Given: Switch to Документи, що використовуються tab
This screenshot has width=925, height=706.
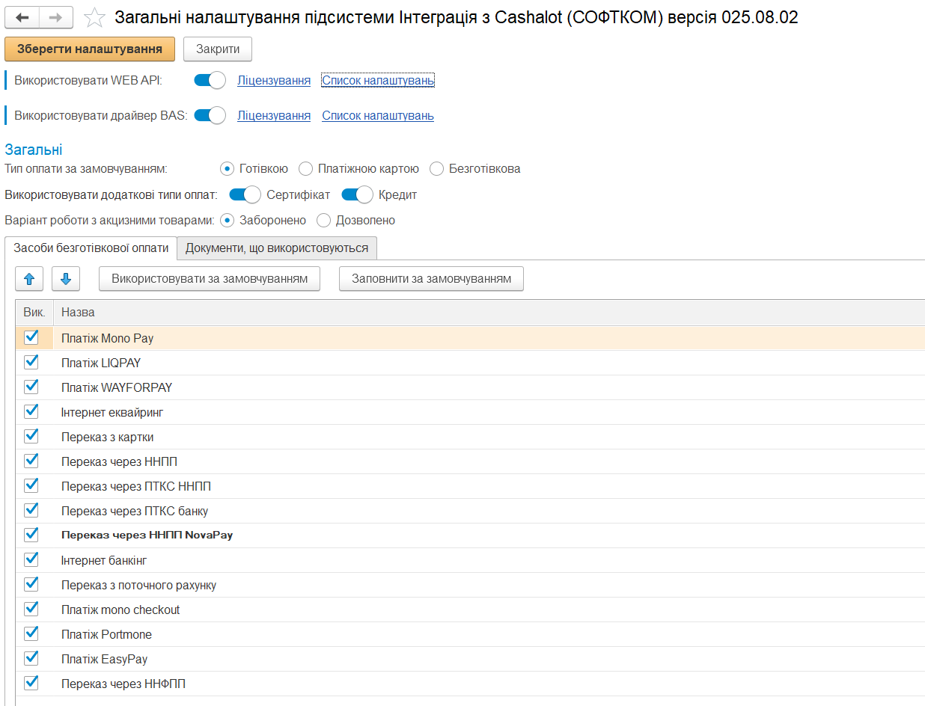Looking at the screenshot, I should click(277, 248).
